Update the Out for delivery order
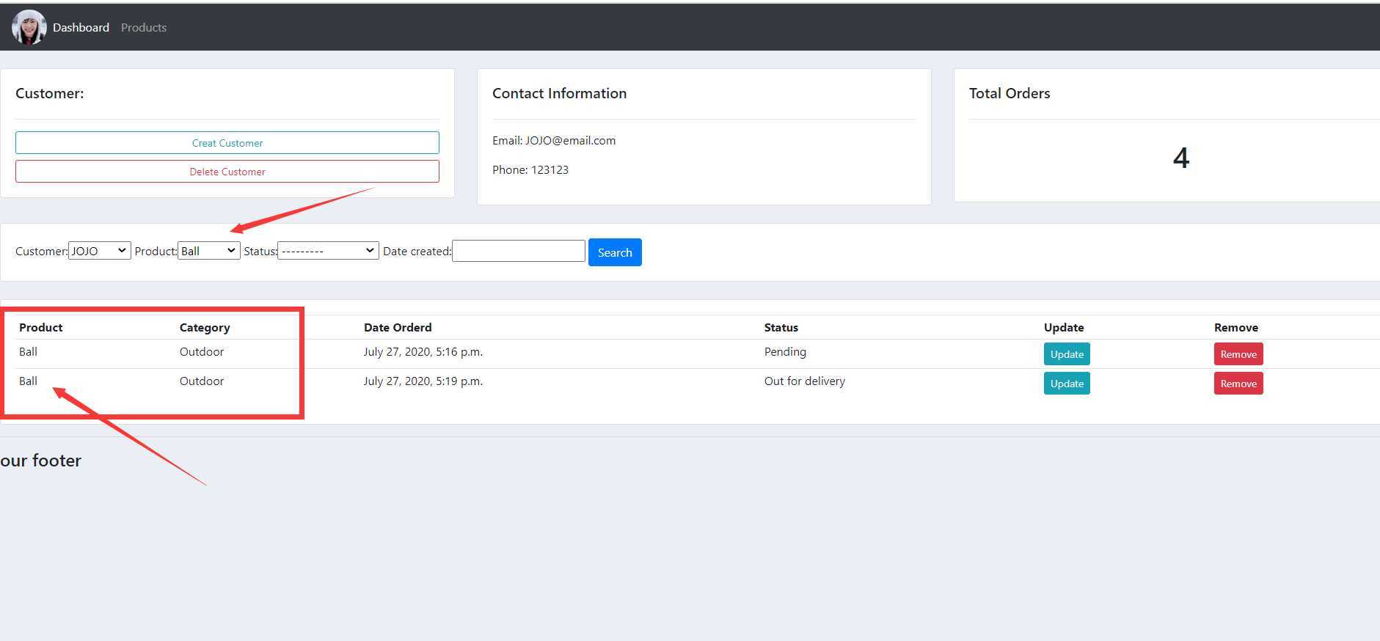1380x641 pixels. [1067, 384]
